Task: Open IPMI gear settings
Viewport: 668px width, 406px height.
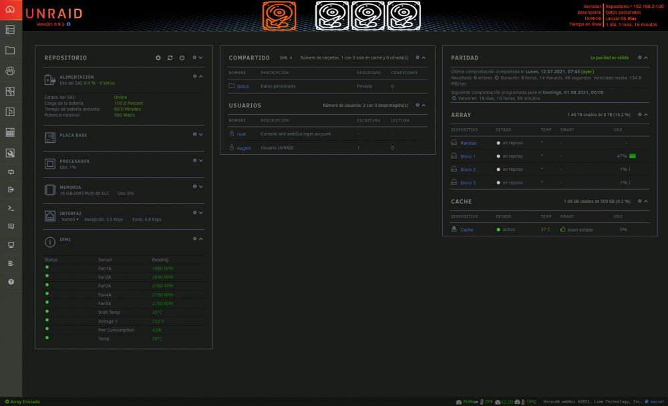Action: (x=194, y=238)
